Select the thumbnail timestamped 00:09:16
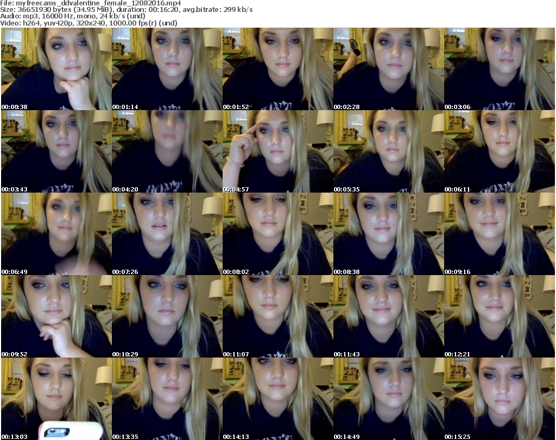 [500, 234]
